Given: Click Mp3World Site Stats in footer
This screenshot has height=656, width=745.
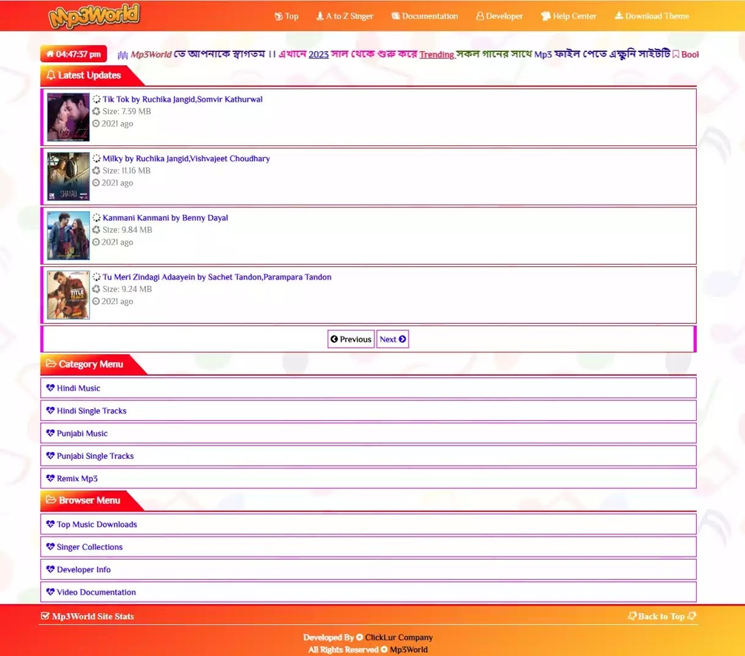Looking at the screenshot, I should coord(87,617).
